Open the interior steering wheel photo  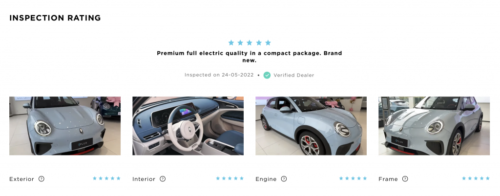click(188, 126)
